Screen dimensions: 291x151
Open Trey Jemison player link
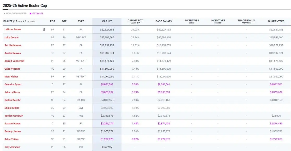click(x=12, y=147)
